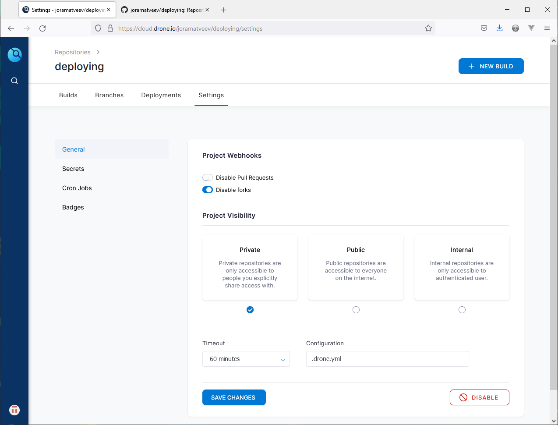558x425 pixels.
Task: Click the Public visibility card
Action: pos(356,267)
